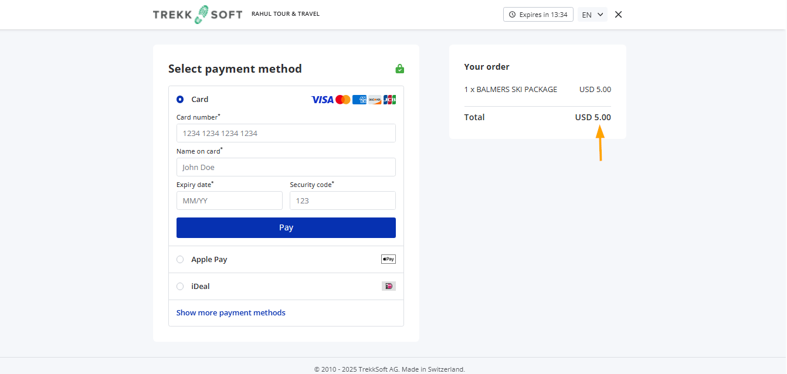Click the Apple Pay badge icon
The width and height of the screenshot is (787, 374).
[388, 259]
